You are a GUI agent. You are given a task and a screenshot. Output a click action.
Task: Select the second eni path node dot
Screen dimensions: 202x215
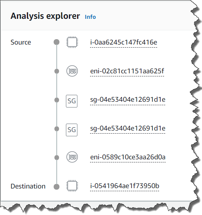pos(57,157)
